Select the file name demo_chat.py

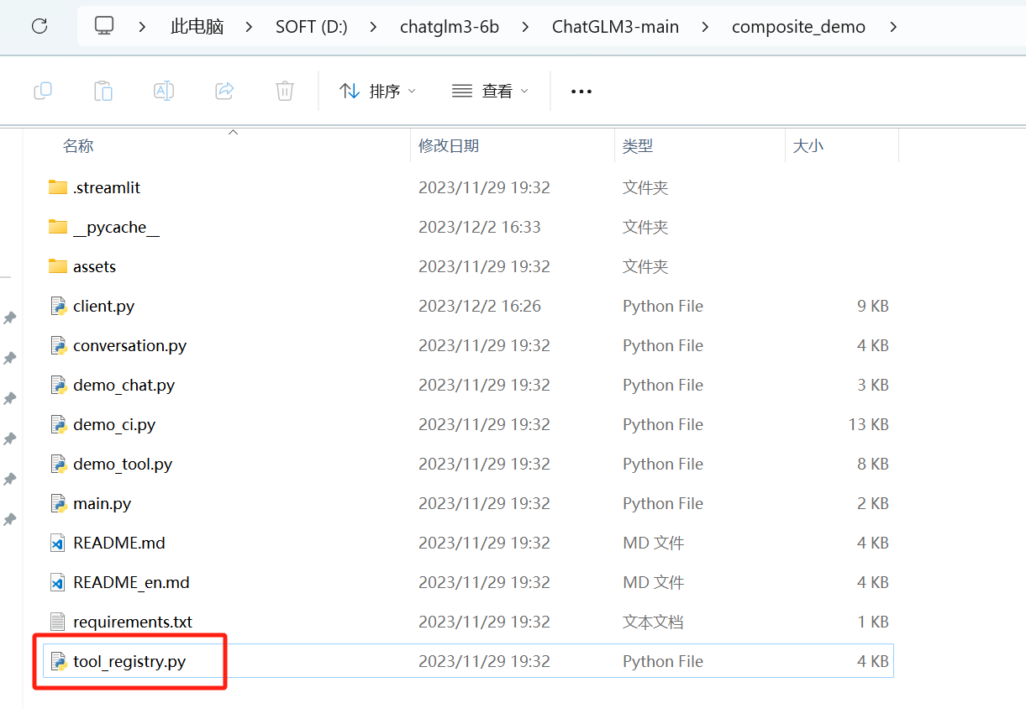pyautogui.click(x=124, y=385)
